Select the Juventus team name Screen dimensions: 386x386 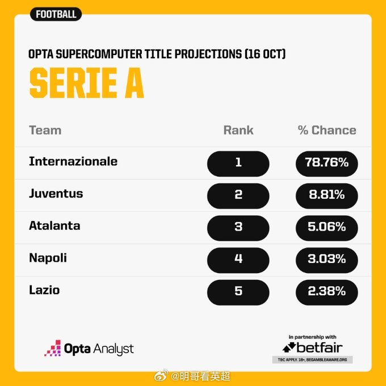56,194
